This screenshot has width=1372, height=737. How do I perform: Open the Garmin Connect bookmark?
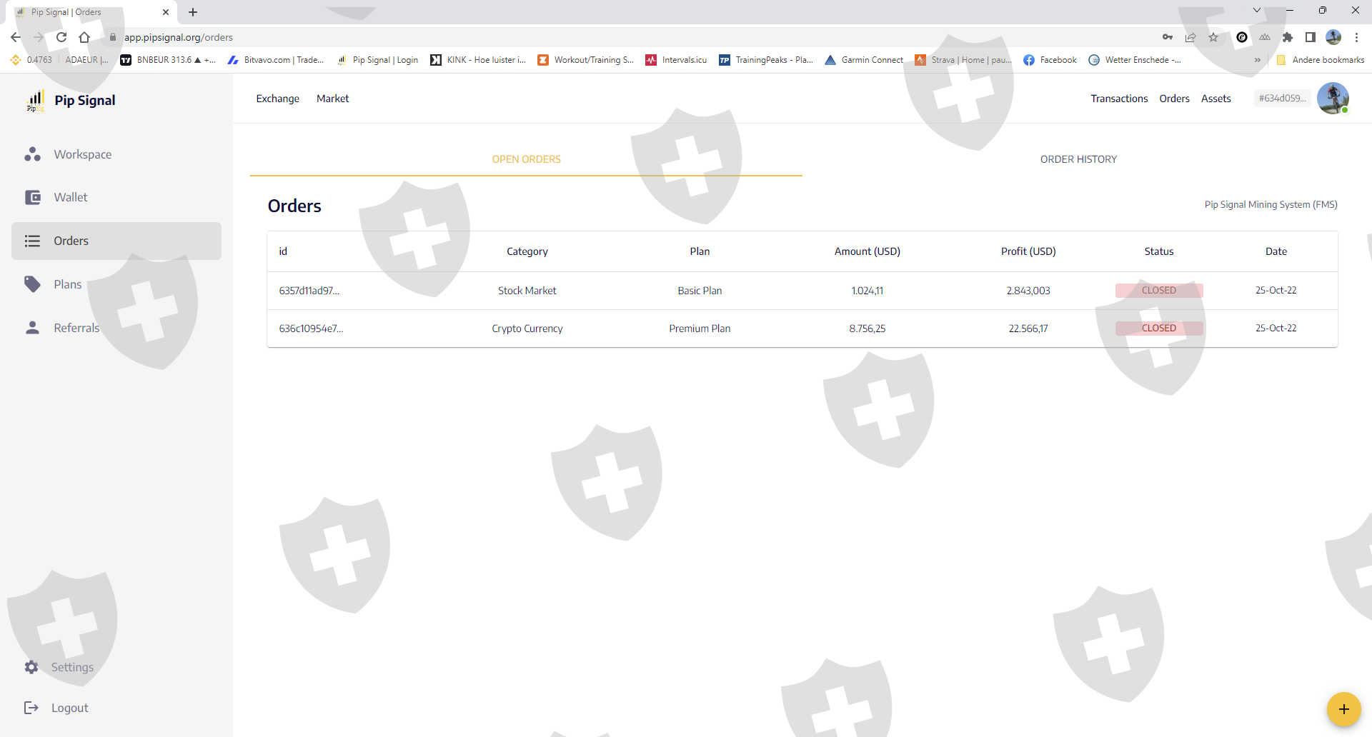864,60
